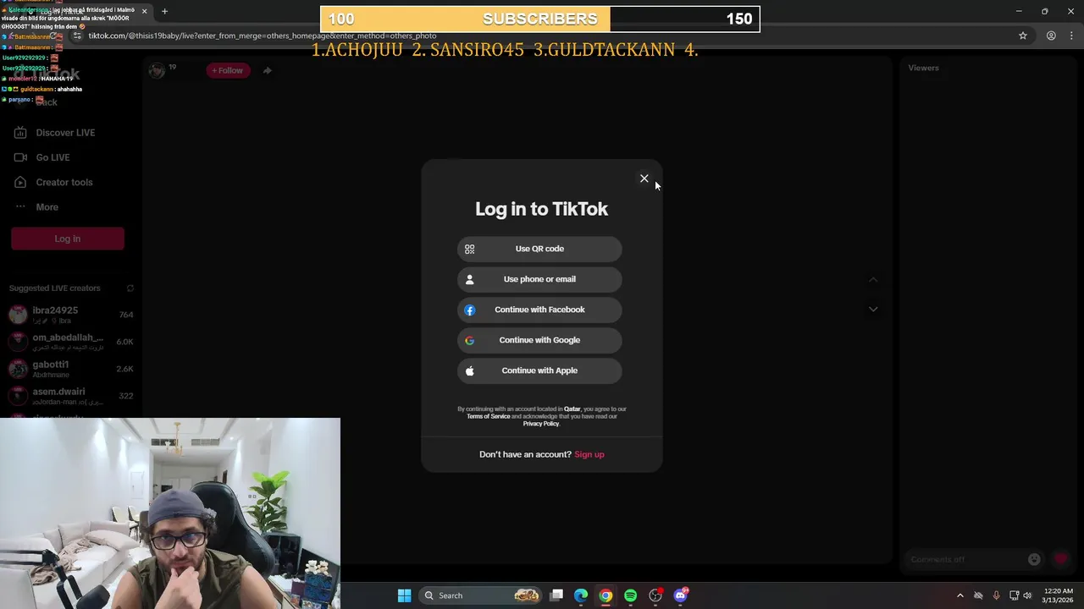Click ibra24925 avatar thumbnail
Viewport: 1084px width, 609px height.
tap(18, 315)
